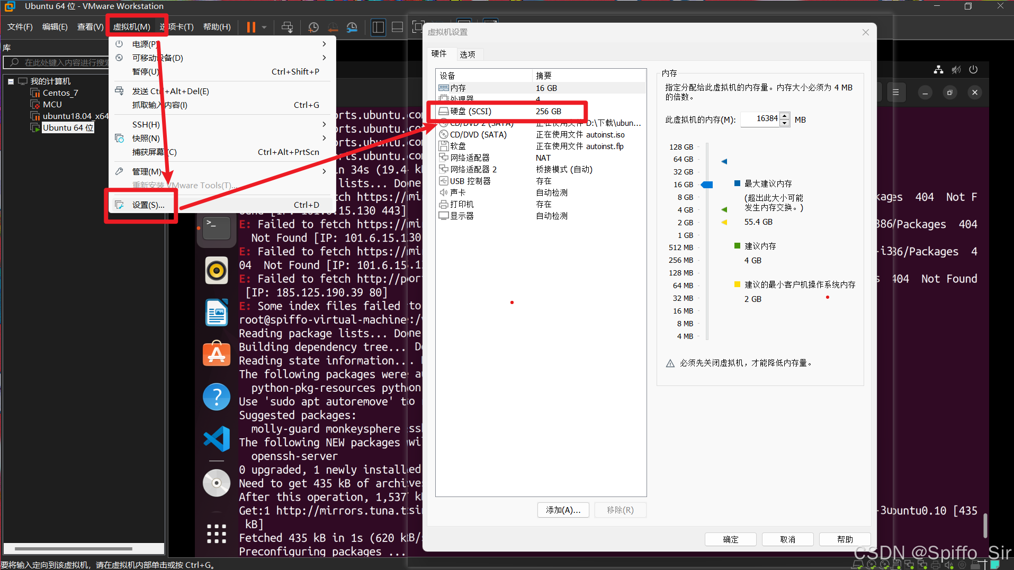Open the 编辑(E) menu

55,27
